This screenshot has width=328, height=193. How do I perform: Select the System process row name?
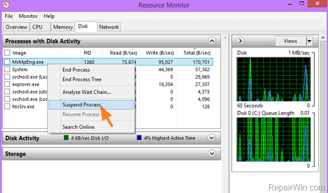coord(19,69)
